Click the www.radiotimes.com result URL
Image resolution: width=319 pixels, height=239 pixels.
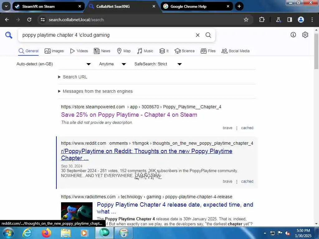[x=146, y=197]
